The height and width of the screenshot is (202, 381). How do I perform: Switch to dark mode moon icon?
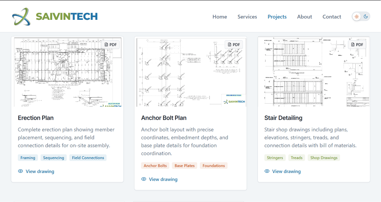(x=366, y=17)
